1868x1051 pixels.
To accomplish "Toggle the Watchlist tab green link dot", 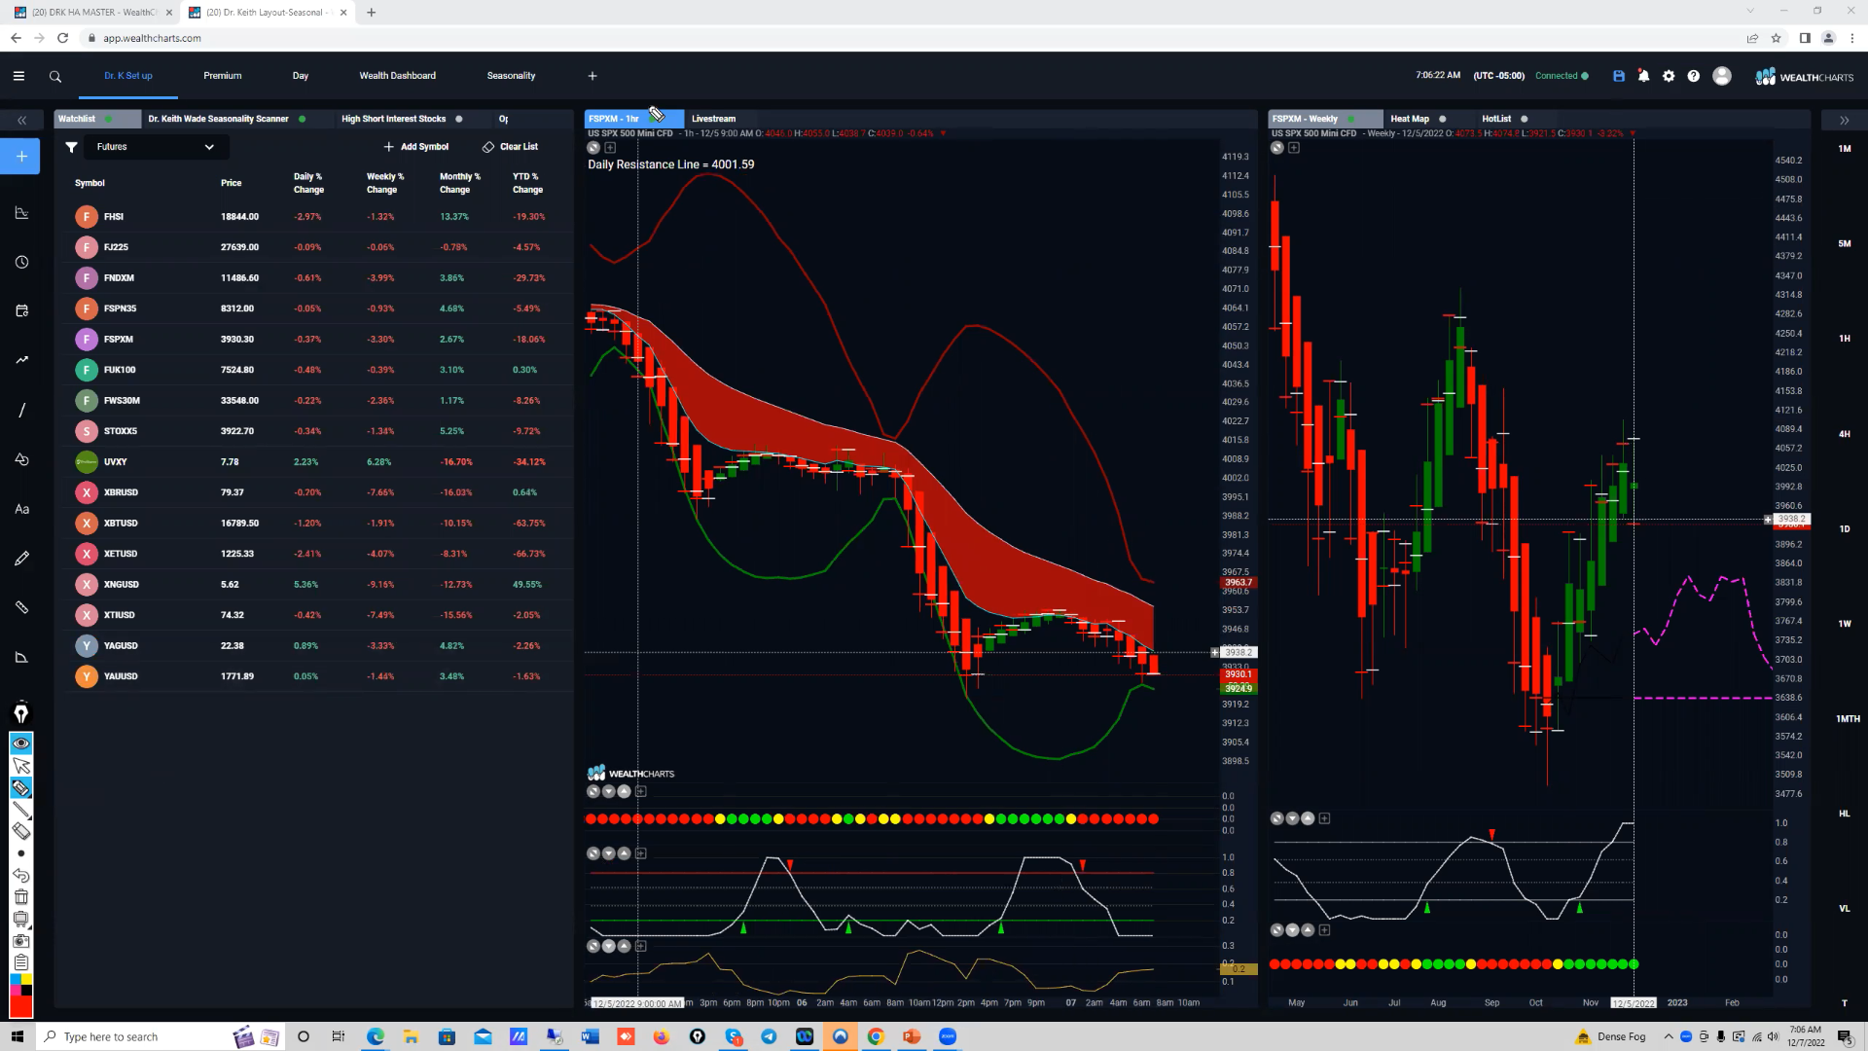I will (x=108, y=119).
